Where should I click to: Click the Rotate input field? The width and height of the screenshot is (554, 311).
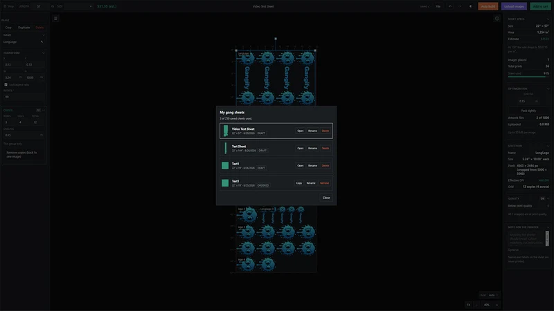24,97
